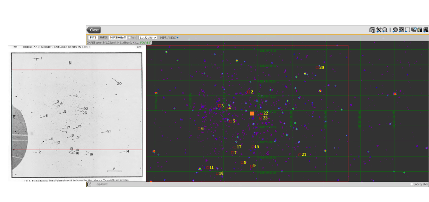Enable the Lock by click checkbox
Image resolution: width=429 pixels, height=202 pixels.
point(411,184)
